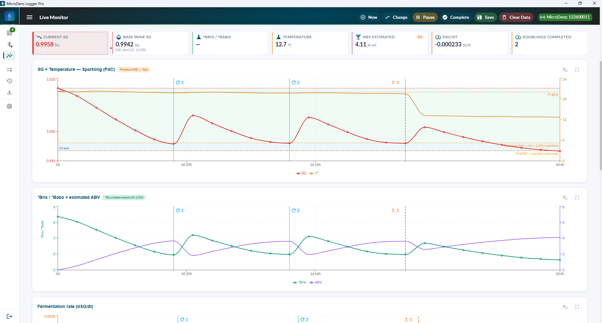Click doubling marker 2 on Fermentation rate chart
This screenshot has height=323, width=602.
tap(304, 320)
